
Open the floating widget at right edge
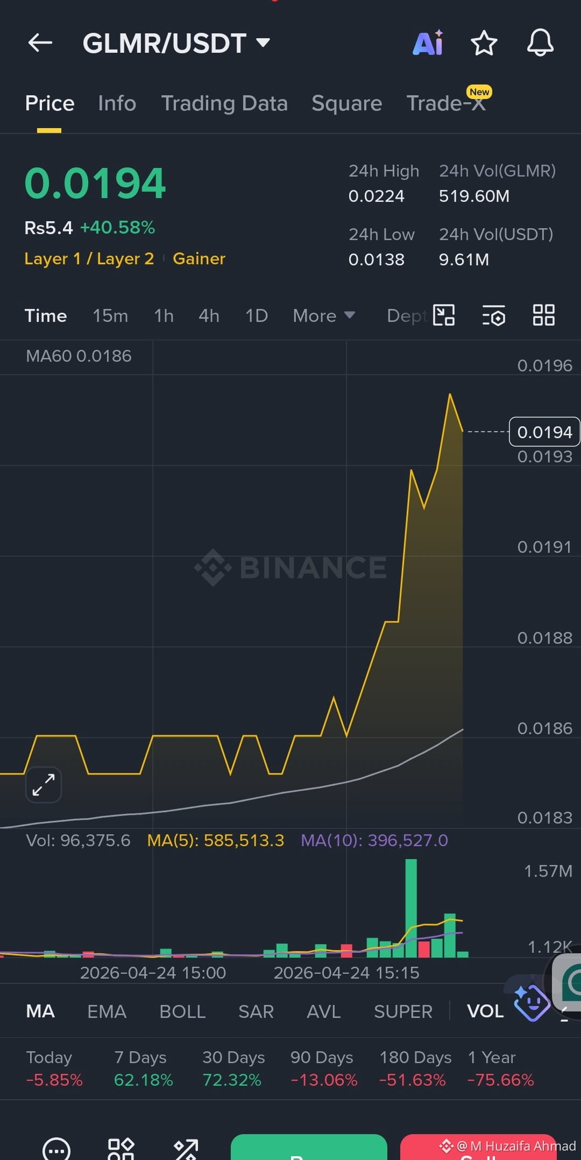pos(568,981)
